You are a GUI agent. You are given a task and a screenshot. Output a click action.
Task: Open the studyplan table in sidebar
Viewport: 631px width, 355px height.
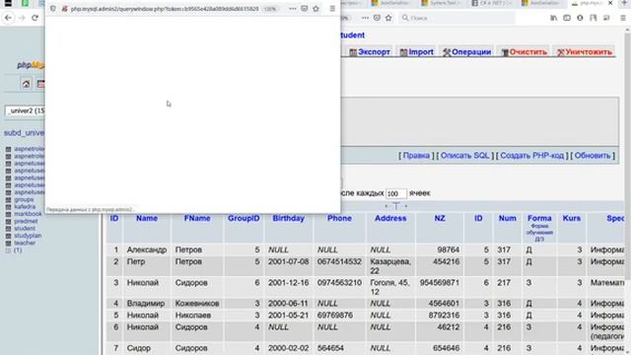pos(29,236)
